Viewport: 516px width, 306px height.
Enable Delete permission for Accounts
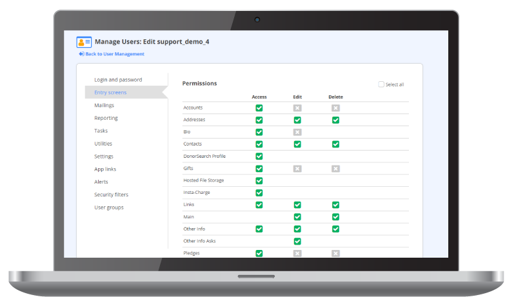335,108
